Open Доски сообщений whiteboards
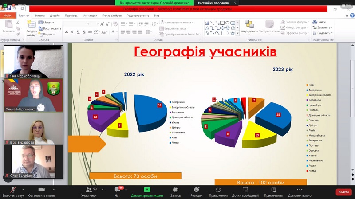355x199 pixels. [x=245, y=192]
